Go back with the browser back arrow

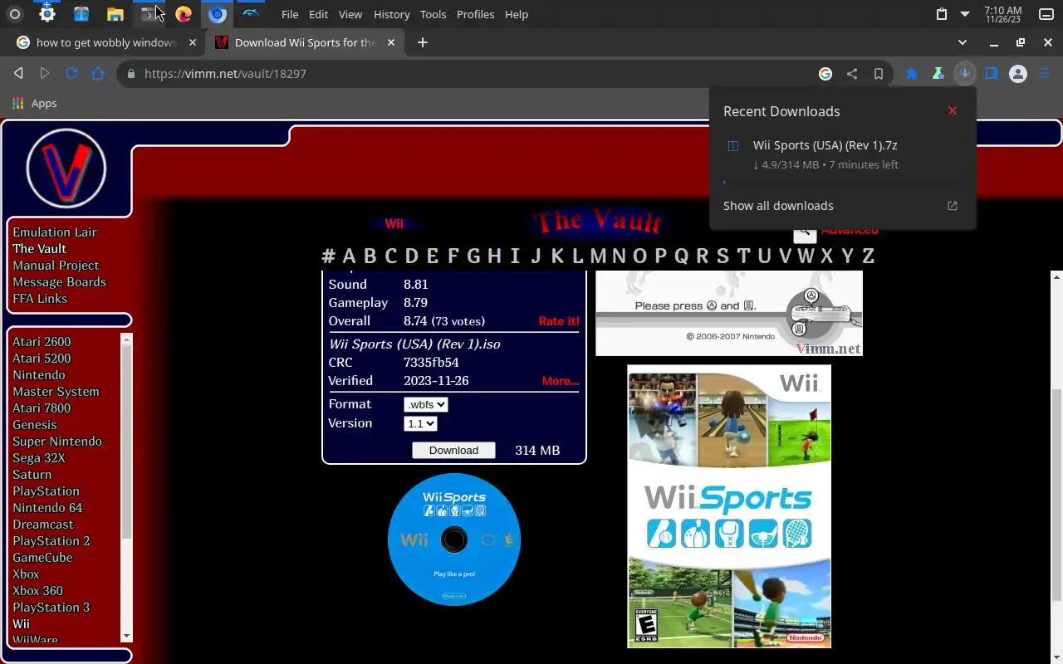click(x=18, y=74)
